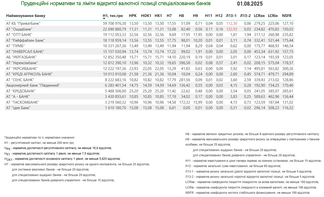Sort table by Найменування банку column header
324x197 pixels.
click(x=26, y=16)
